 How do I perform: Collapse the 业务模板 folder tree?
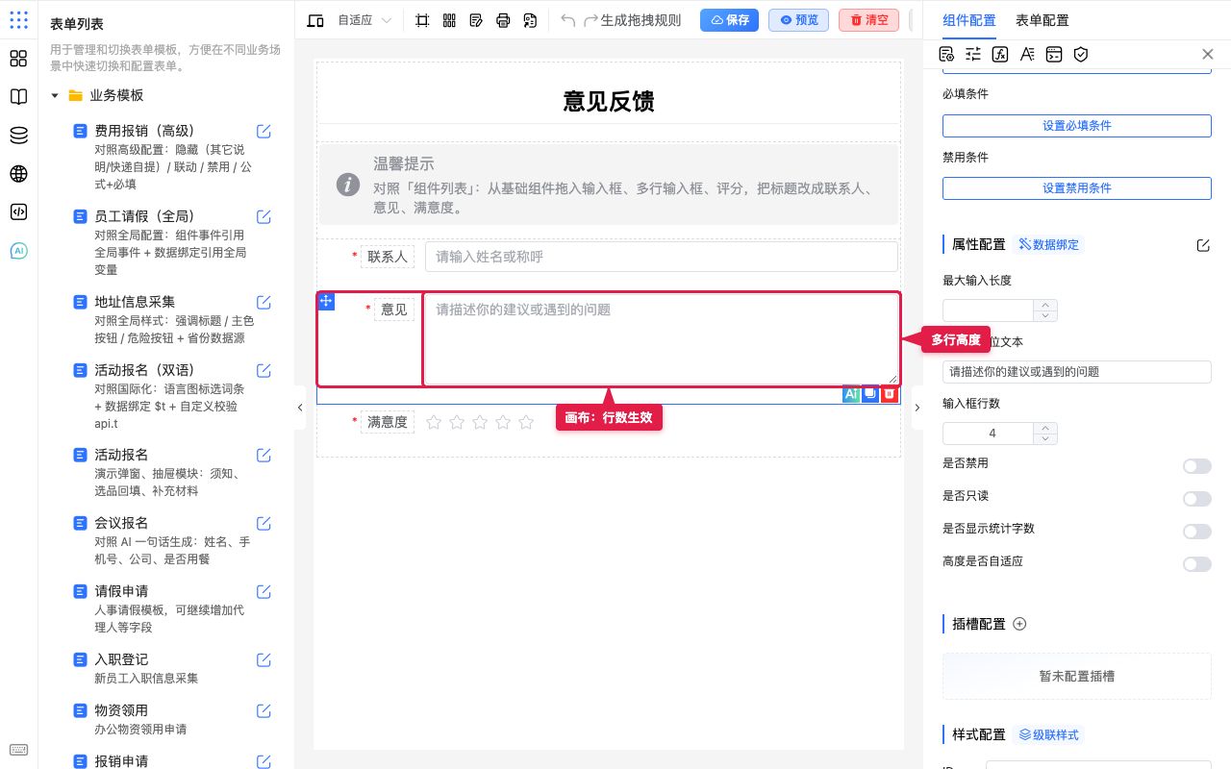55,96
